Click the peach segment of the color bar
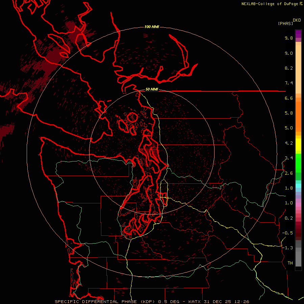Viewport: 304px width, 304px height. click(298, 69)
